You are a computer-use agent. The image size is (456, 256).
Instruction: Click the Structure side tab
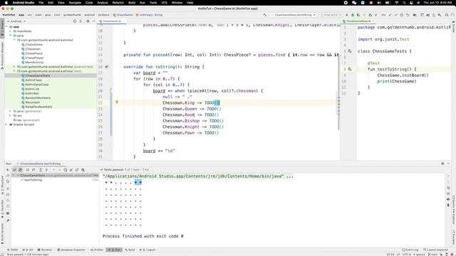(x=2, y=185)
